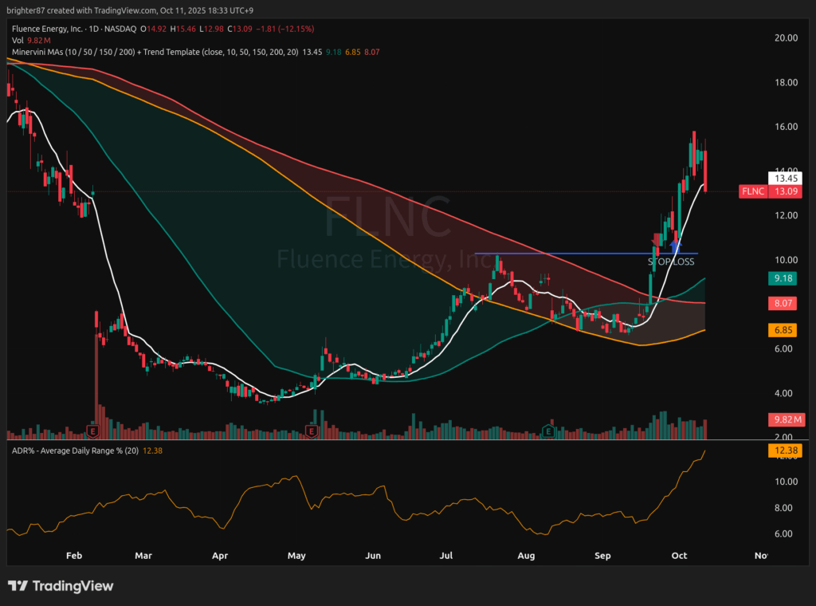The width and height of the screenshot is (816, 606).
Task: Click the red 8.07 price axis label
Action: (784, 304)
